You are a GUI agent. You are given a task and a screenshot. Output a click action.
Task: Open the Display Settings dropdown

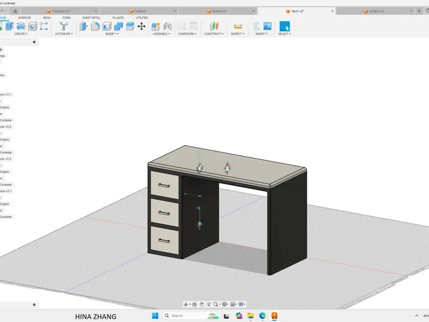click(x=225, y=304)
